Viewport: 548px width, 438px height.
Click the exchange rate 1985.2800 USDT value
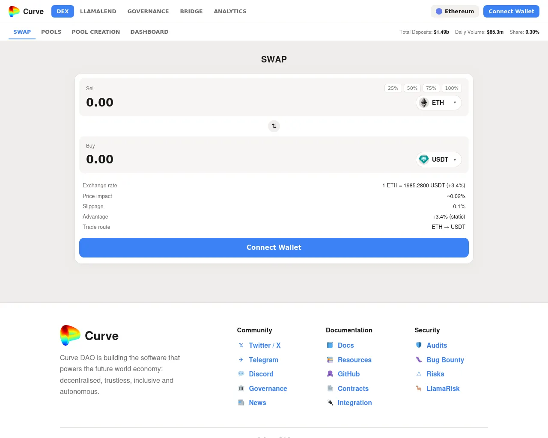click(424, 186)
